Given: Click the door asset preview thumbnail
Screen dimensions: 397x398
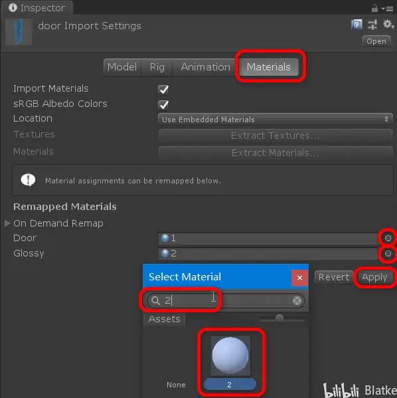Looking at the screenshot, I should point(19,32).
